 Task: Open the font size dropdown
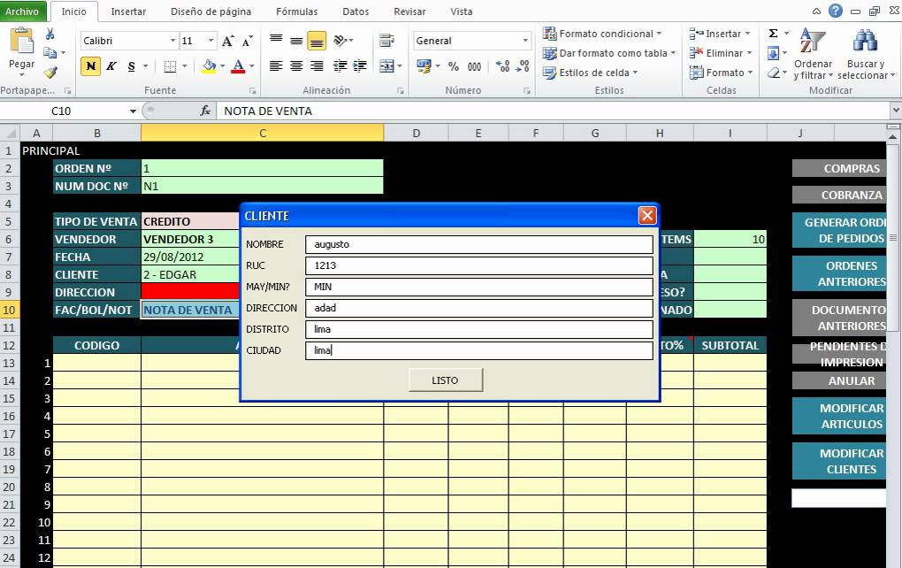tap(211, 41)
